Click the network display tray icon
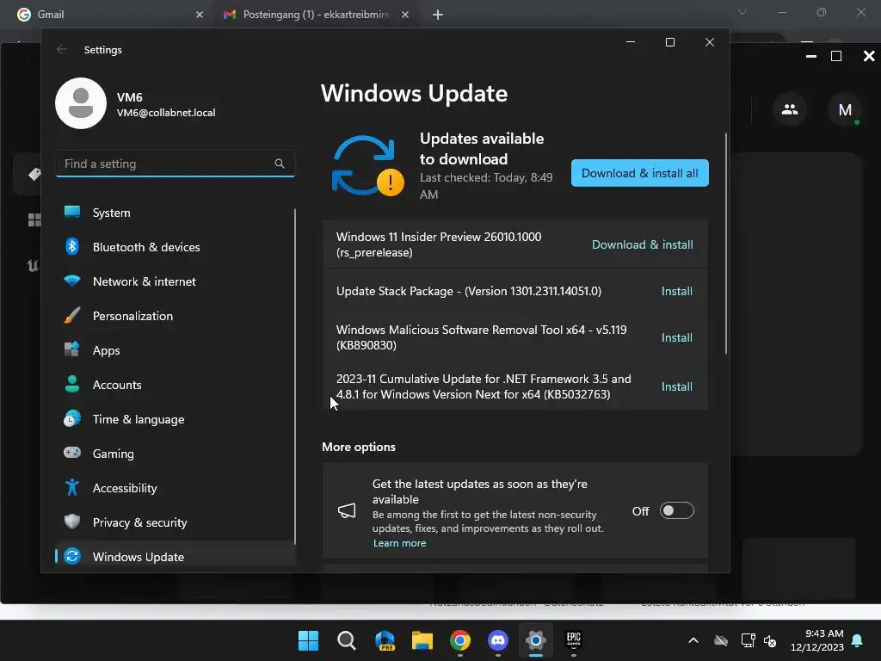This screenshot has height=661, width=881. pos(748,640)
